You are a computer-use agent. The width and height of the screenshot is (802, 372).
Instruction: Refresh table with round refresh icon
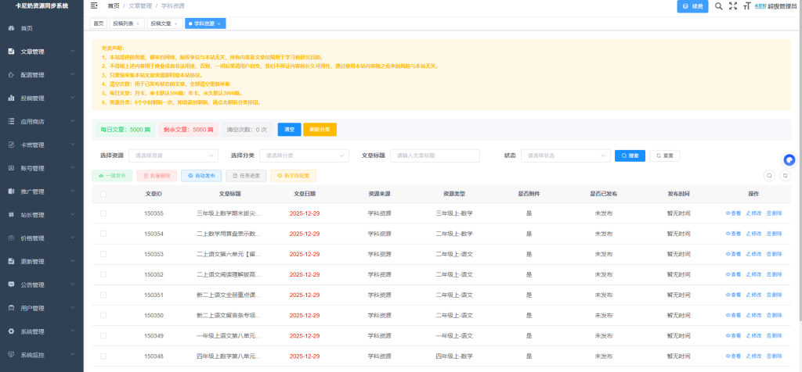786,176
